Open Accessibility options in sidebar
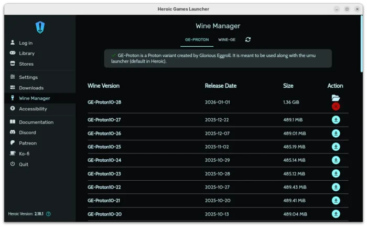367x227 pixels. coord(33,109)
